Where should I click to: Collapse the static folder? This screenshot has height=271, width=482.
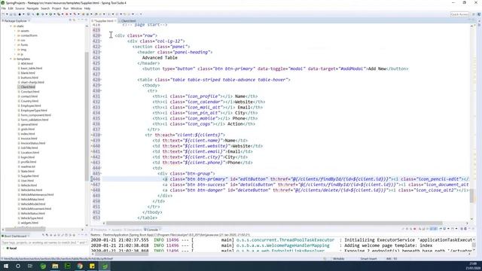11,26
